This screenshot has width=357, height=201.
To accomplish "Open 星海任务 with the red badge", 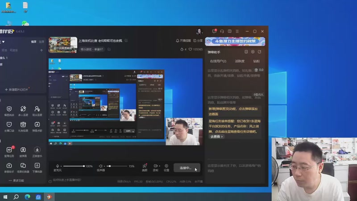I will [9, 152].
